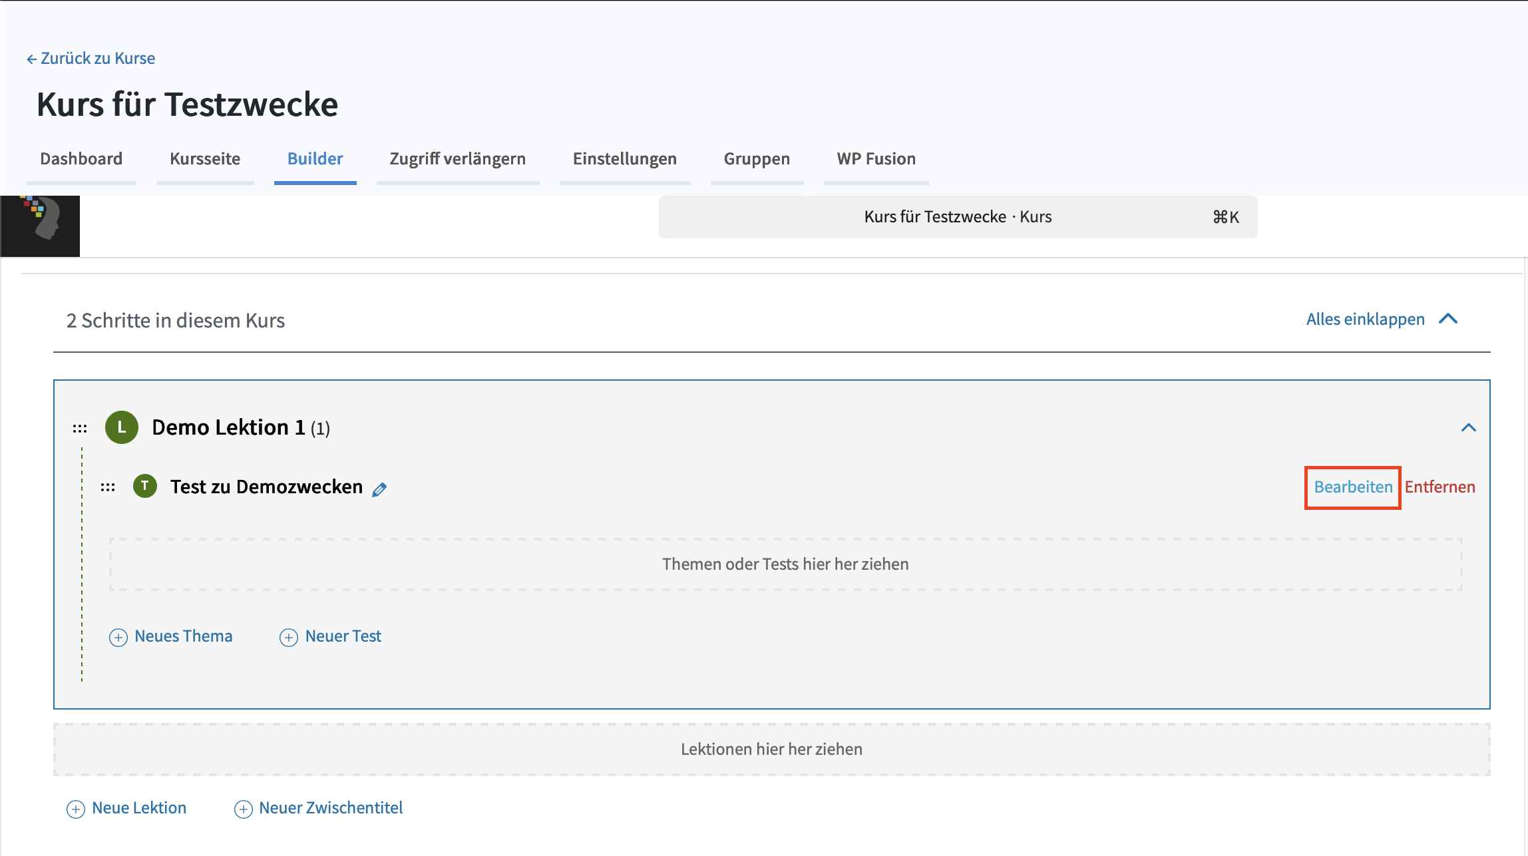Click the Kurs für Testzwecke page heading
The width and height of the screenshot is (1528, 856).
[188, 105]
